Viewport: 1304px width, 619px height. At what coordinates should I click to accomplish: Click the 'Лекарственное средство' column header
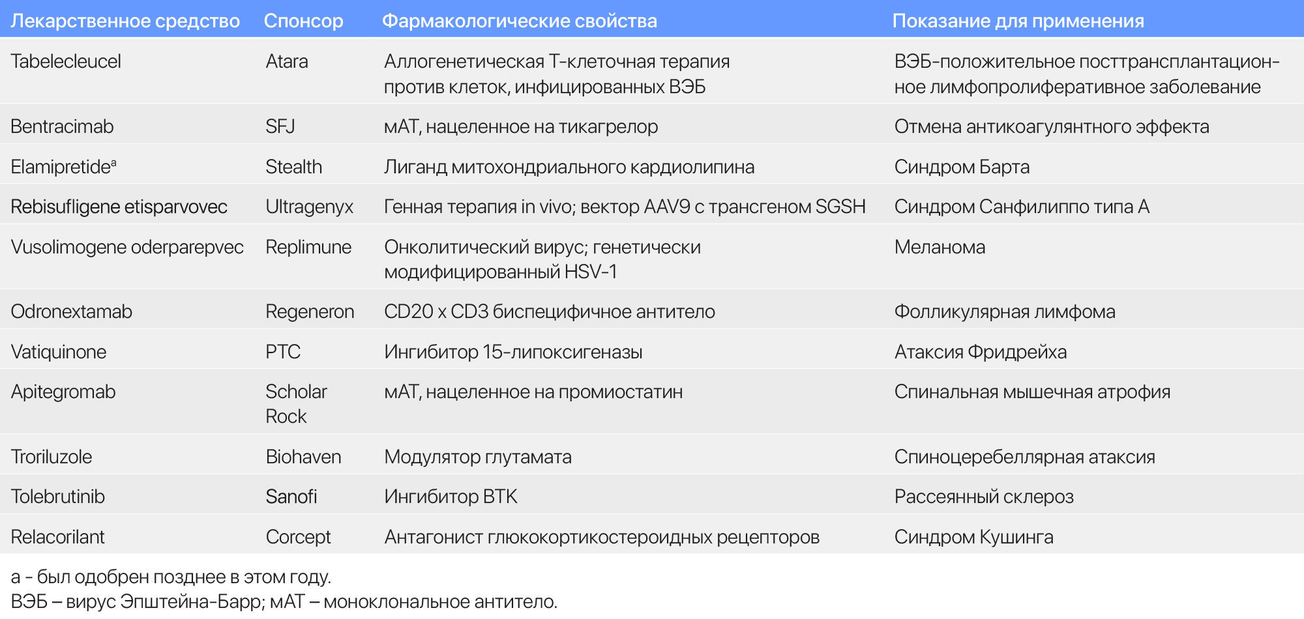[125, 21]
